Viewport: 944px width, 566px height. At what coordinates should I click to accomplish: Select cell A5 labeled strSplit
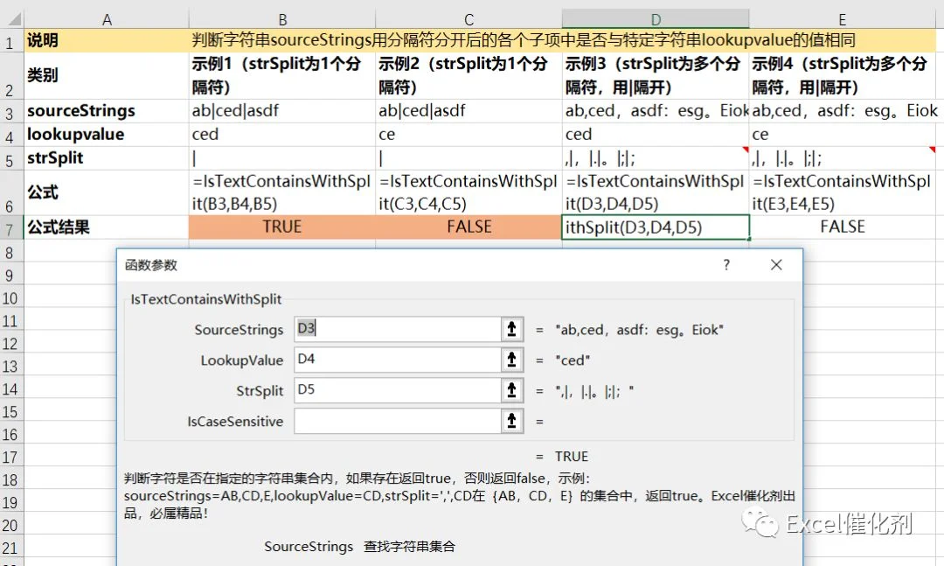pyautogui.click(x=107, y=158)
